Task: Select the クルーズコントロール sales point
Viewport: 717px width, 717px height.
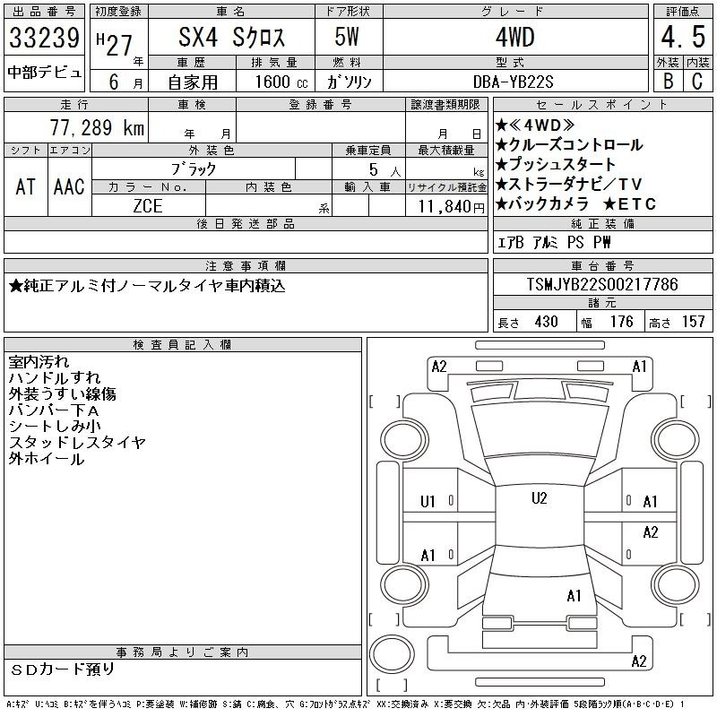Action: click(x=569, y=145)
